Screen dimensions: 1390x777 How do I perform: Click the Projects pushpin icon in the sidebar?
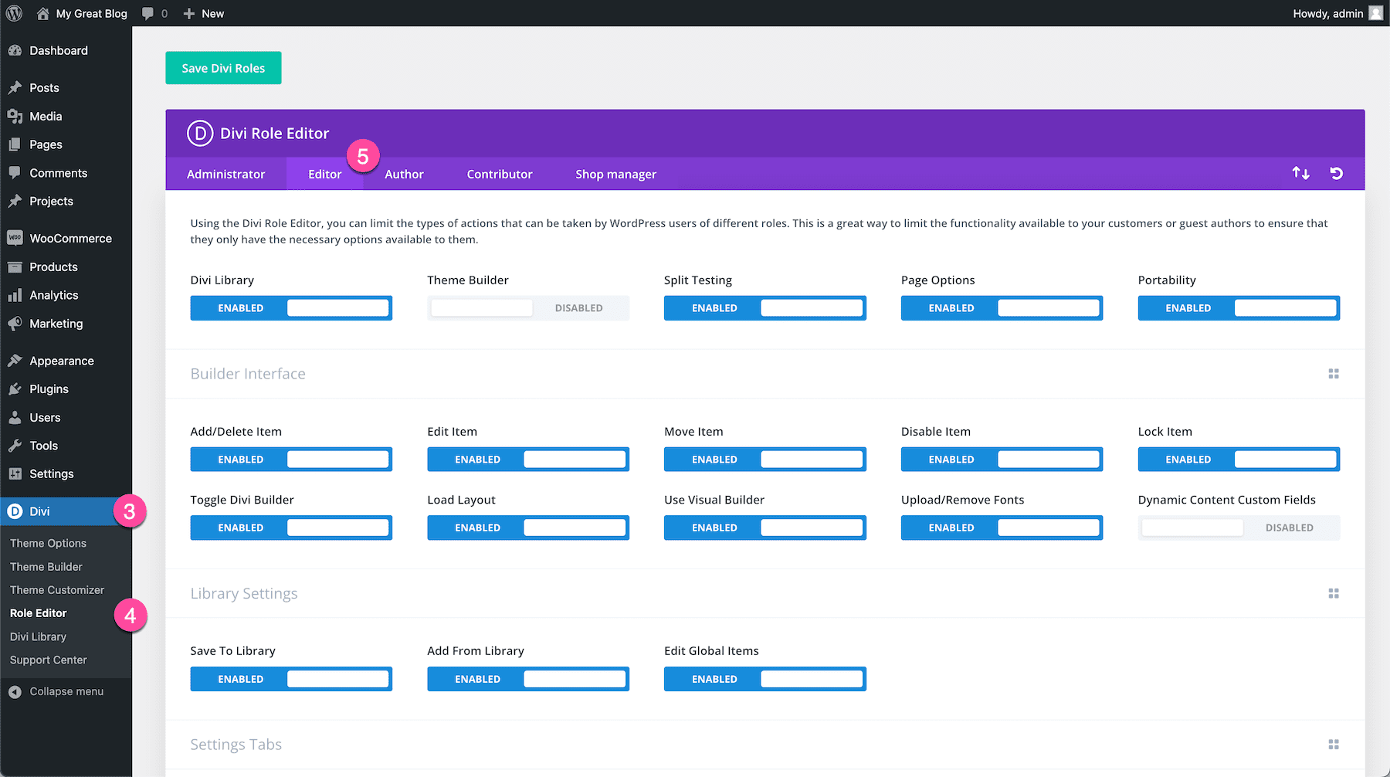[15, 201]
